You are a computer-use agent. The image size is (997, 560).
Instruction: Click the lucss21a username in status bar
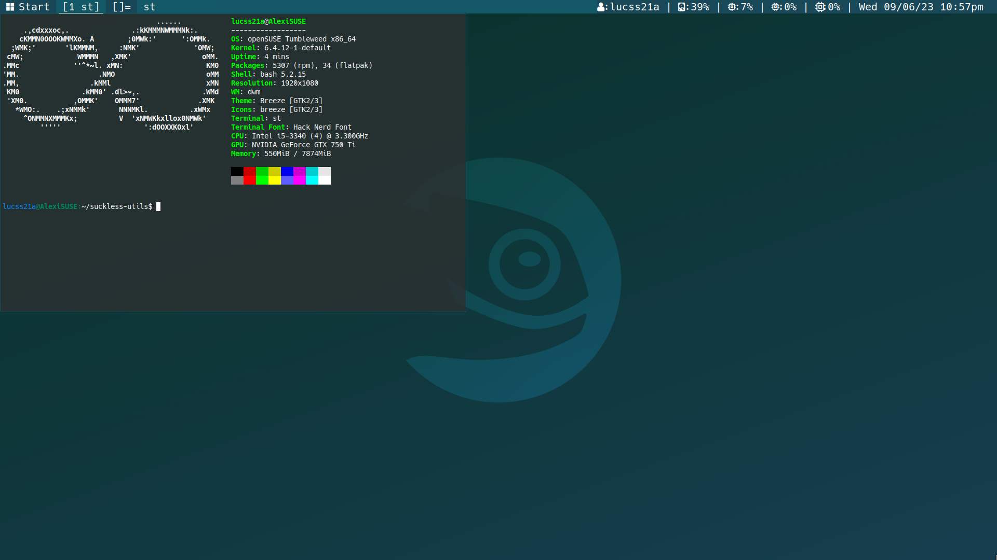(x=635, y=7)
